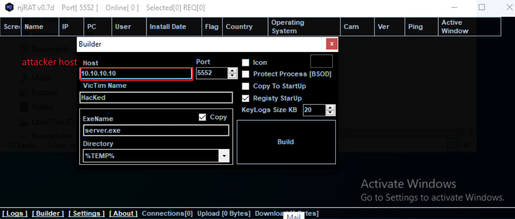The height and width of the screenshot is (219, 515).
Task: Open the Logs link in bottom bar
Action: pyautogui.click(x=15, y=213)
